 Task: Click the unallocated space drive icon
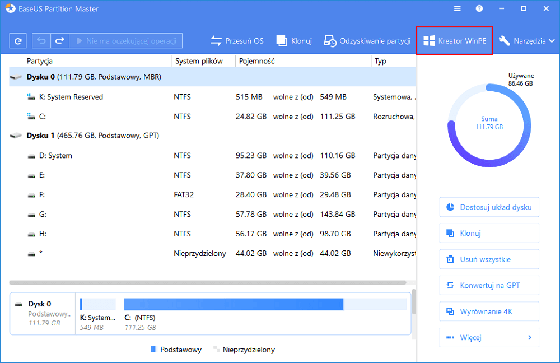tap(31, 254)
